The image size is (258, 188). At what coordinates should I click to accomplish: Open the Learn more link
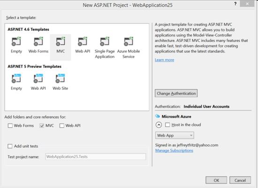tap(164, 60)
